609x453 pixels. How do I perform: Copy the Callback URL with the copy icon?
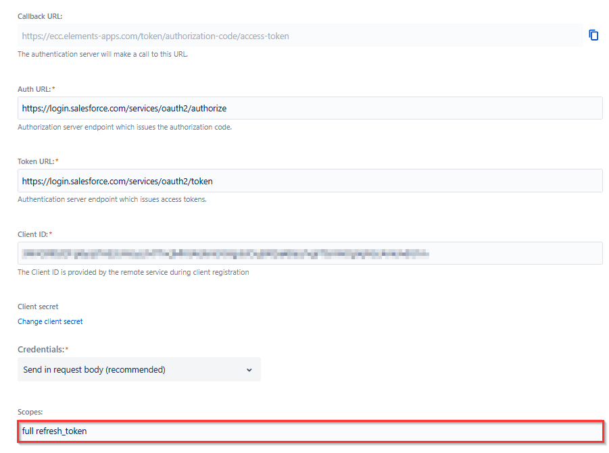click(x=593, y=35)
